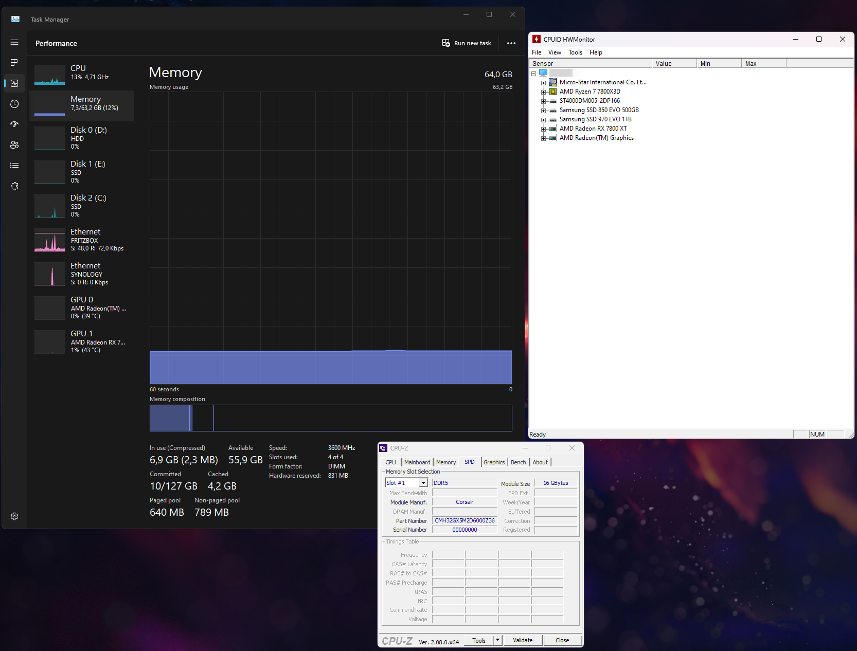Viewport: 857px width, 651px height.
Task: Select the Performance page icon in sidebar
Action: (x=14, y=83)
